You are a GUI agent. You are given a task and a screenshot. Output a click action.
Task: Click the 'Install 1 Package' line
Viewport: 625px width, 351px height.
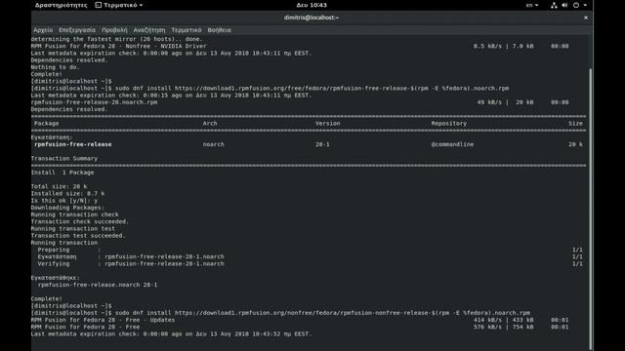(x=62, y=173)
